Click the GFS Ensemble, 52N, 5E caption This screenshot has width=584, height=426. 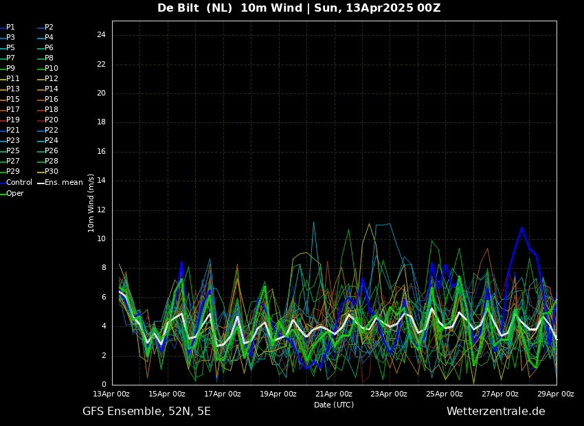coord(146,412)
